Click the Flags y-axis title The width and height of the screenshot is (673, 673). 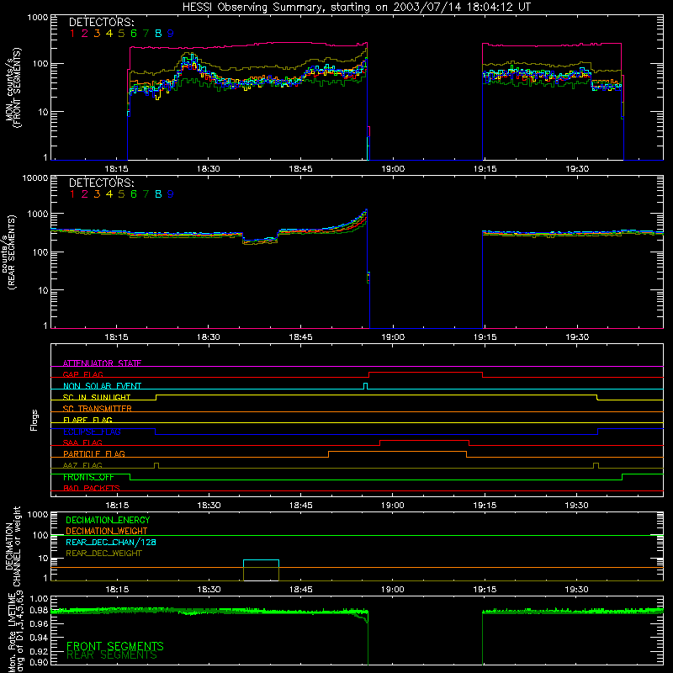pos(34,420)
